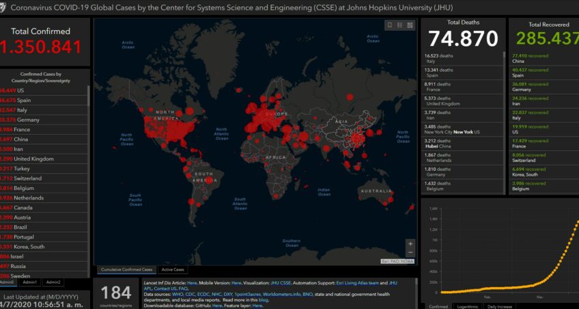Click the red case circle over Russia

[x=350, y=97]
